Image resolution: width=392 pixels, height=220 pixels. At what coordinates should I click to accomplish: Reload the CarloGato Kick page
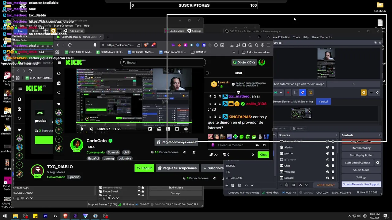[70, 45]
